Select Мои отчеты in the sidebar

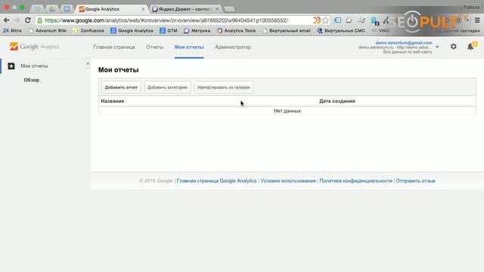[x=34, y=66]
